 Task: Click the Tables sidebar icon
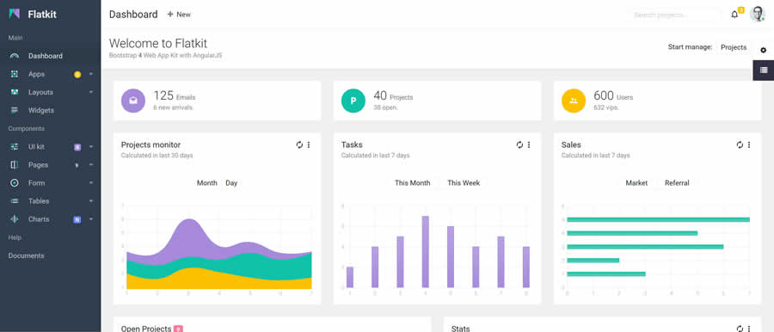click(x=15, y=201)
